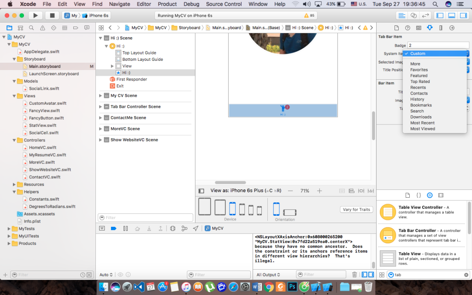Open the Size inspector (ruler icon)
This screenshot has width=472, height=295.
point(441,29)
